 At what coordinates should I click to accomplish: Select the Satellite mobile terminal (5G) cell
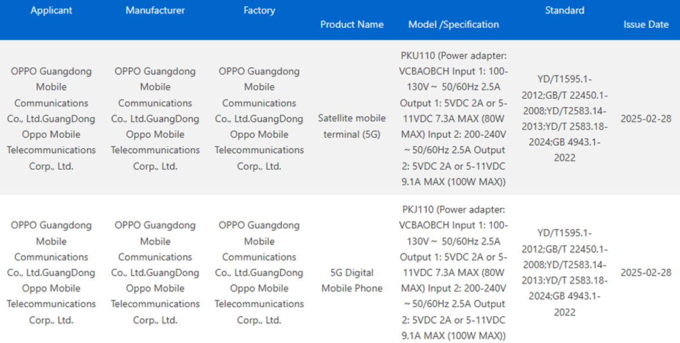pos(352,126)
